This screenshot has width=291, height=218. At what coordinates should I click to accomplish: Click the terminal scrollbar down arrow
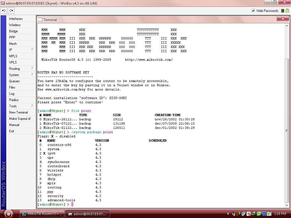click(287, 205)
